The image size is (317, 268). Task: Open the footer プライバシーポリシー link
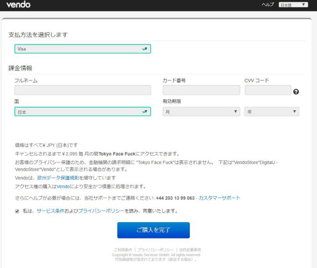point(155,250)
